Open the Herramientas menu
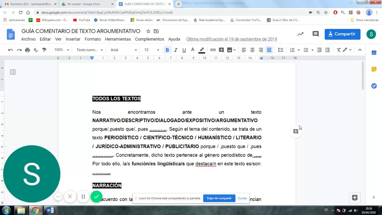The width and height of the screenshot is (382, 215). tap(118, 39)
